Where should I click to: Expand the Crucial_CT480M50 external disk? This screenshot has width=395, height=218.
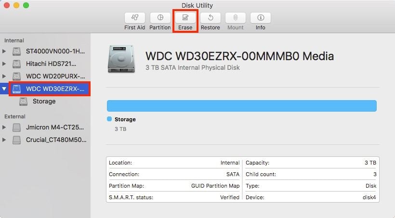[4, 140]
